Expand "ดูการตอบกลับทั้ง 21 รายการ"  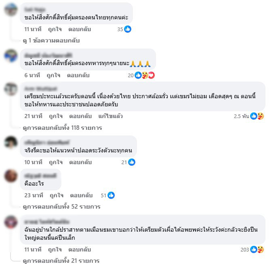point(61,260)
